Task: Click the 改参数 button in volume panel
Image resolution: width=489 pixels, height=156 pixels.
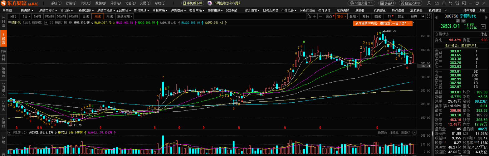Action: [x=382, y=133]
